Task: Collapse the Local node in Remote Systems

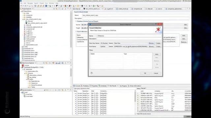Action: tap(21, 92)
